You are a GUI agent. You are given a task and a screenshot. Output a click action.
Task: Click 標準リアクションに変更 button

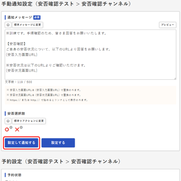click(29, 121)
